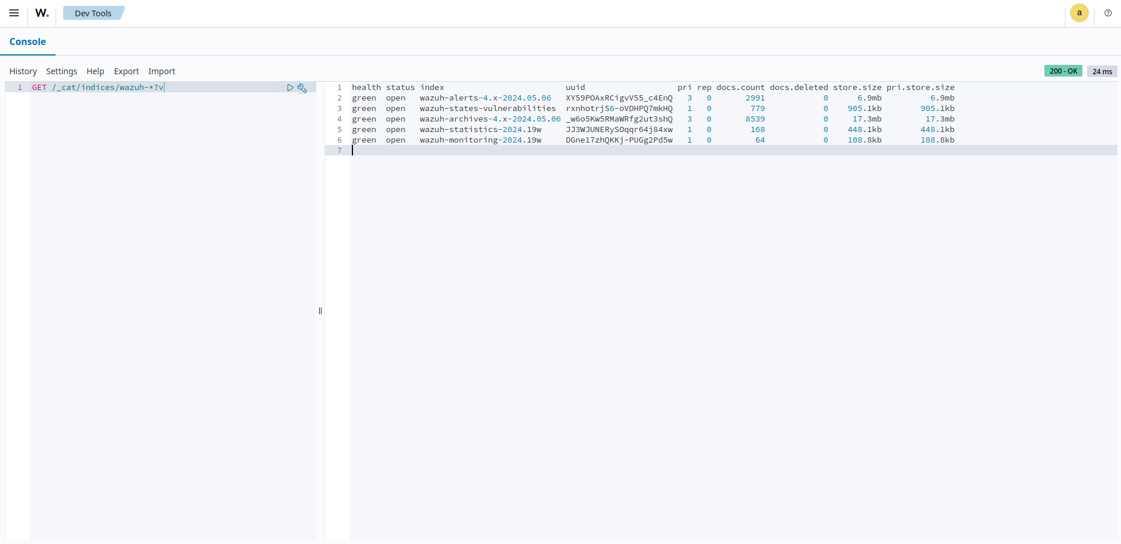Click the Wazuh logo in the header

[41, 13]
